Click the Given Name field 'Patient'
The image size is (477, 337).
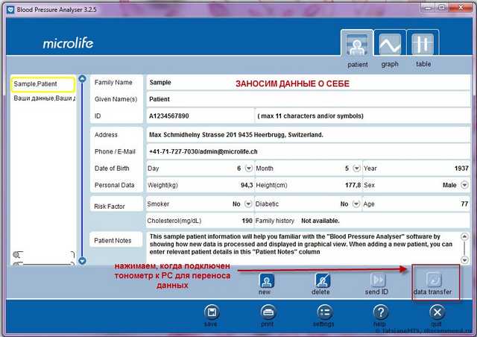click(x=309, y=99)
